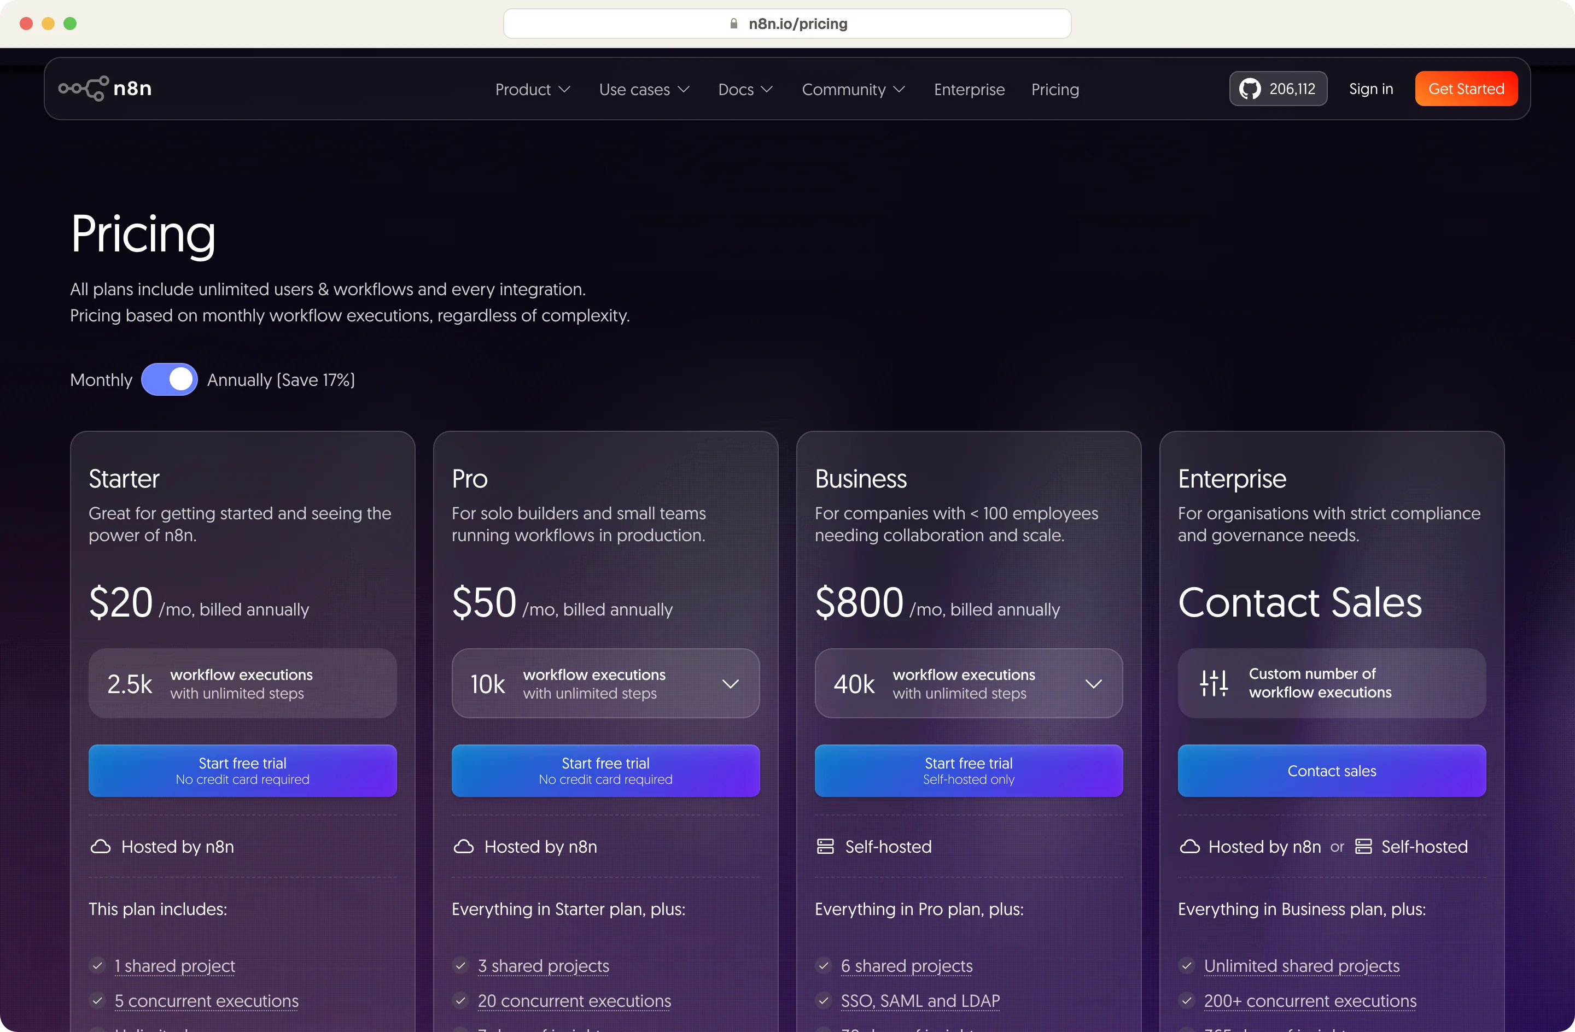Click the n8n.io/pricing address bar
1575x1032 pixels.
787,24
